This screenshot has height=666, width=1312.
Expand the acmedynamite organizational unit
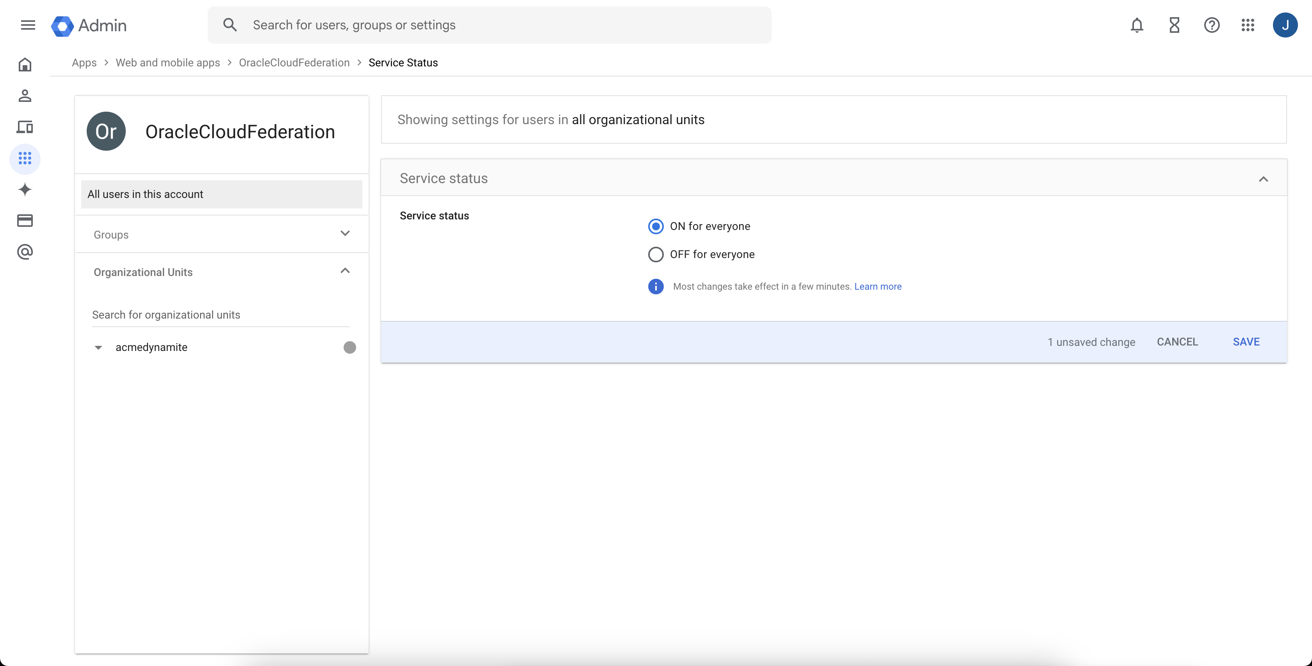tap(98, 347)
